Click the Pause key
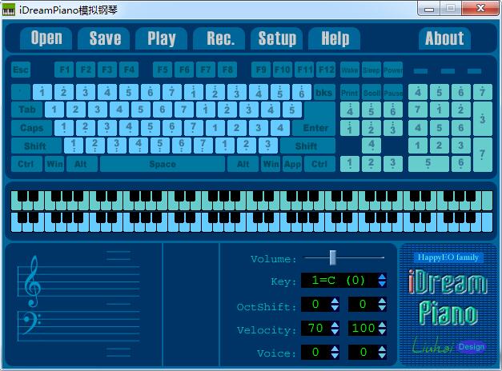 click(x=393, y=93)
